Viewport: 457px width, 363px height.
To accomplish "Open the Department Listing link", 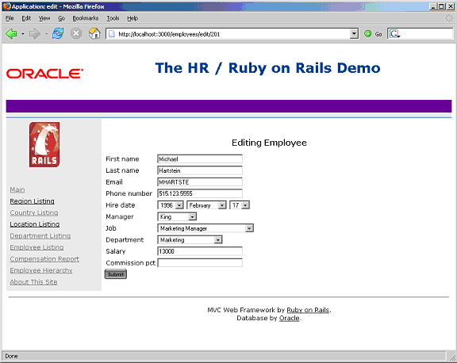I will coord(40,235).
